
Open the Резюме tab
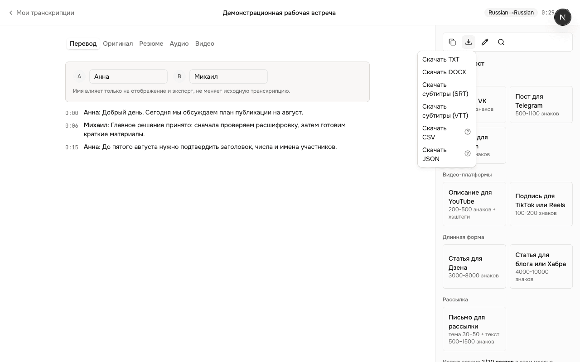tap(151, 43)
